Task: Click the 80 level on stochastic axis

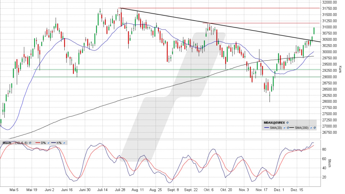Action: point(324,149)
